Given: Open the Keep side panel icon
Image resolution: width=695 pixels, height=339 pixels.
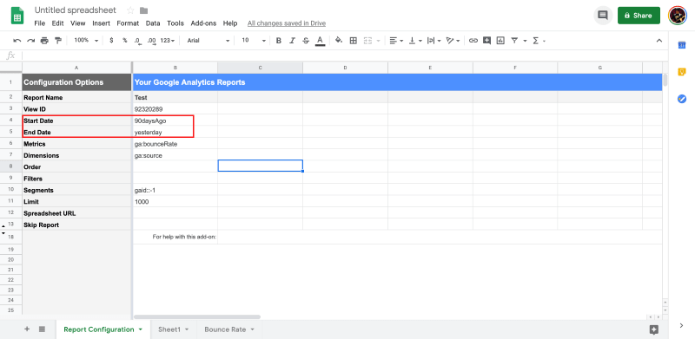Looking at the screenshot, I should point(682,72).
